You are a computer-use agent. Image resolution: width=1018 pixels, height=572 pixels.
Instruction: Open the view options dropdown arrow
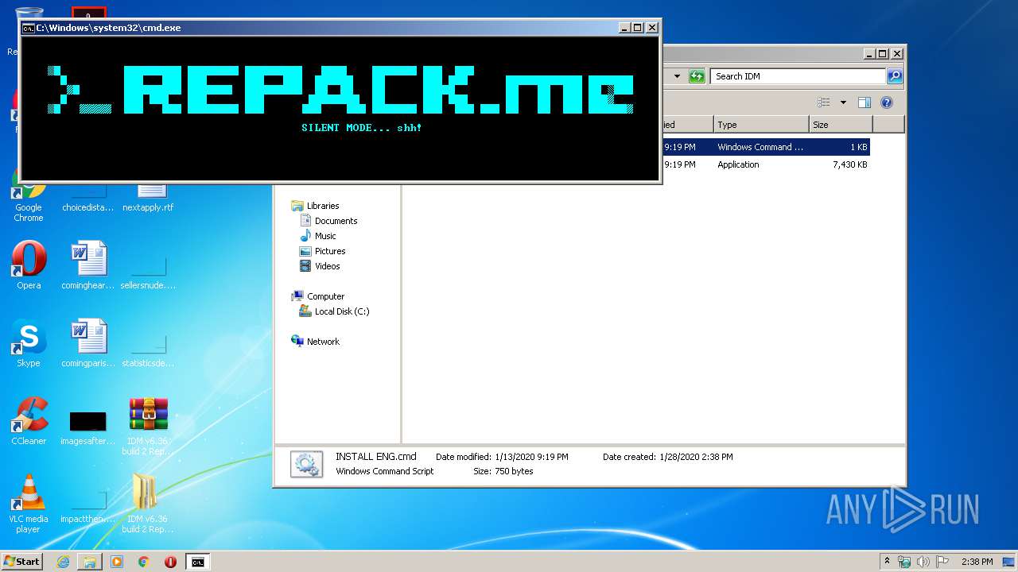tap(843, 102)
